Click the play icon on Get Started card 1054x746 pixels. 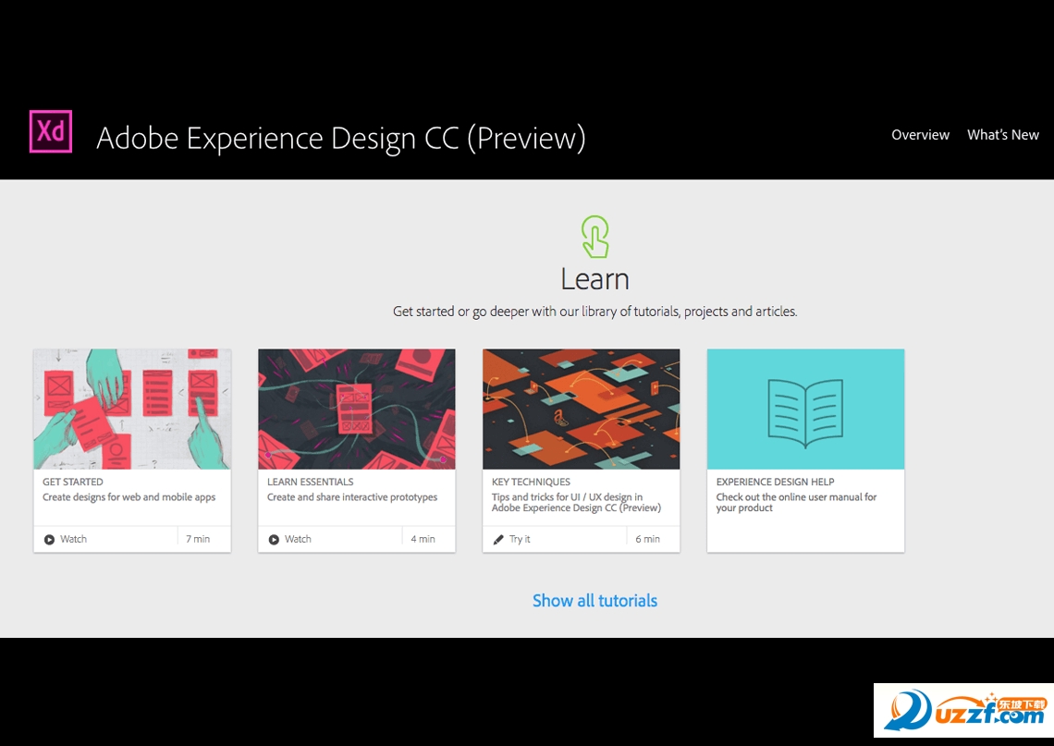coord(49,540)
